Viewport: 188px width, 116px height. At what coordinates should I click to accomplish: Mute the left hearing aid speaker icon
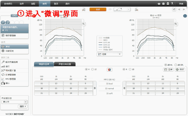[179, 9]
